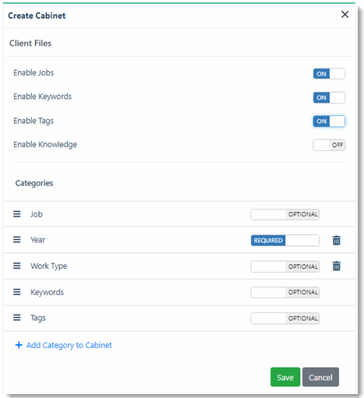
Task: Close the Create Cabinet dialog
Action: 345,15
